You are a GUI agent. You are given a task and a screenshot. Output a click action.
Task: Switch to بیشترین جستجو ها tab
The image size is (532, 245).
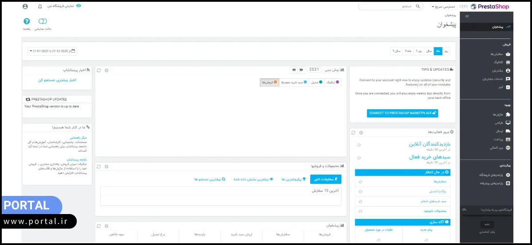point(210,180)
